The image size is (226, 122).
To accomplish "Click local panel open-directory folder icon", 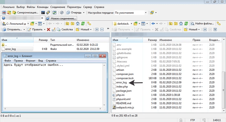I will 32,24.
